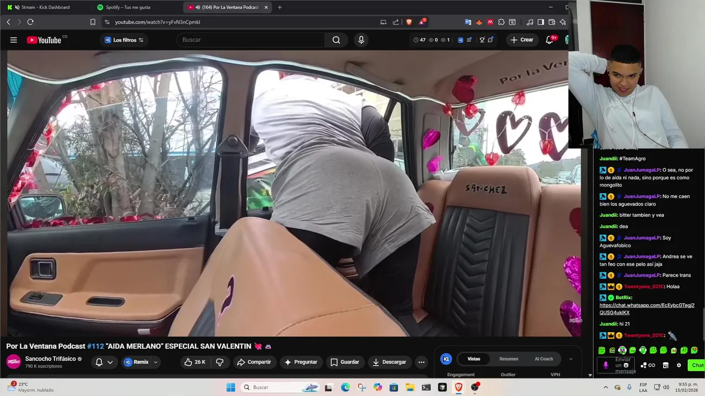Open OBS Studio from the taskbar
Screen dimensions: 705x396
(x=475, y=387)
